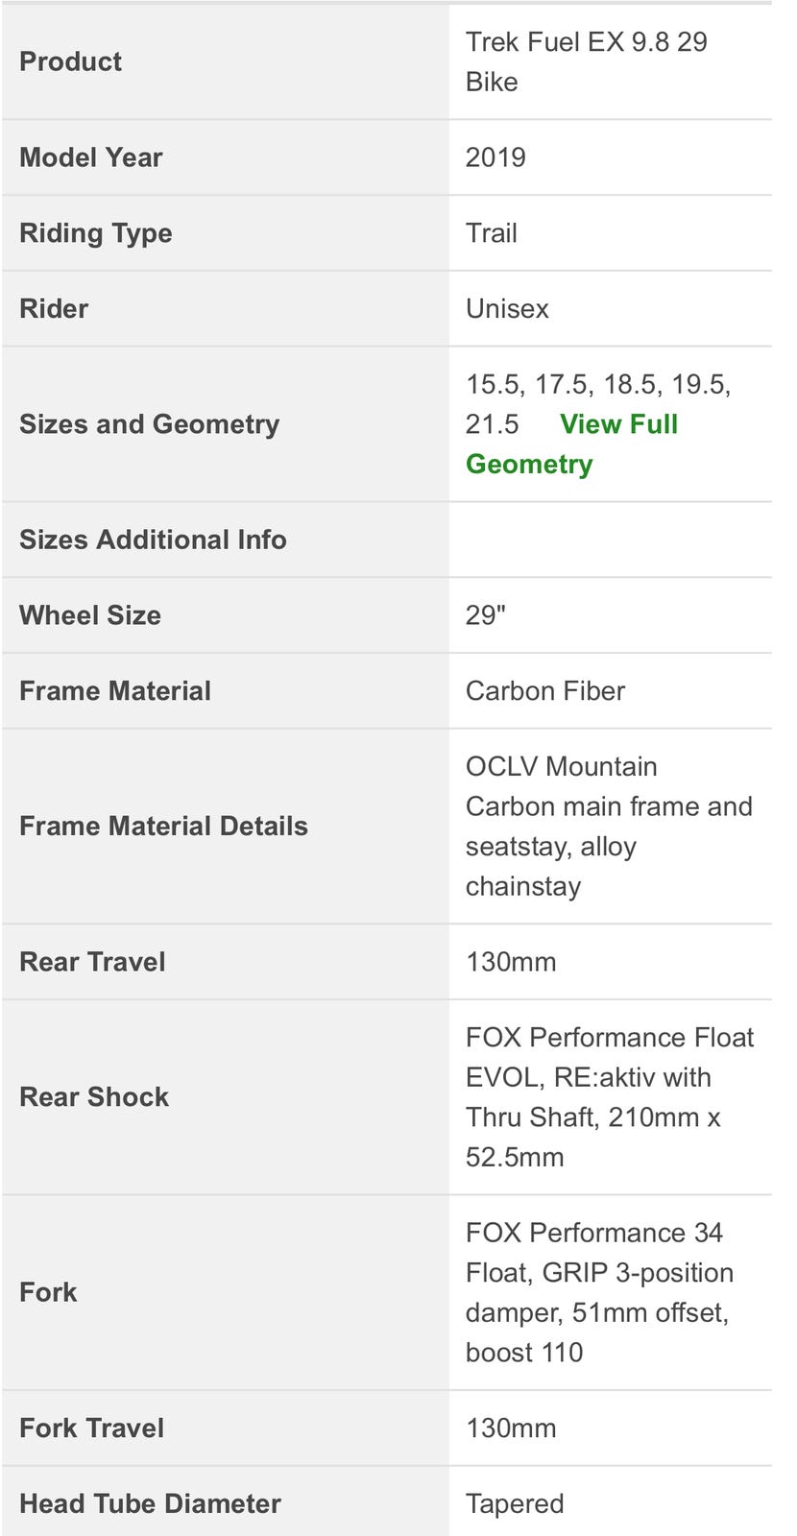Select the Sizes Additional Info label

click(153, 540)
